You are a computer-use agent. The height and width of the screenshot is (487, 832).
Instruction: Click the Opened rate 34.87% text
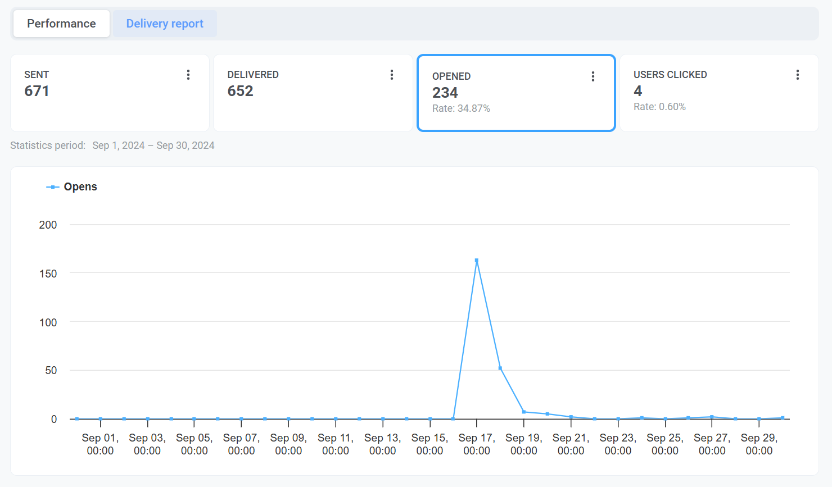(461, 108)
